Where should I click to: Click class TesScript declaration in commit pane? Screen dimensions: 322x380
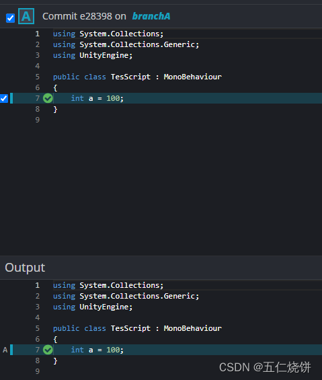pyautogui.click(x=137, y=77)
